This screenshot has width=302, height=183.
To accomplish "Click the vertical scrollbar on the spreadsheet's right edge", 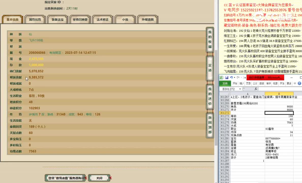I will click(301, 127).
